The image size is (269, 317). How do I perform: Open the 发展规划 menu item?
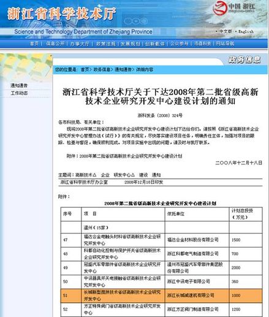[x=131, y=44]
